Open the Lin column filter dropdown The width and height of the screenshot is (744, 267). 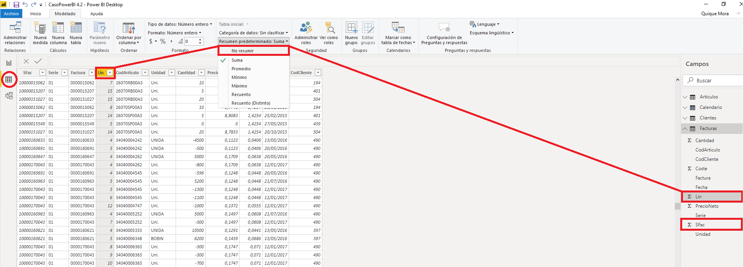click(x=110, y=73)
